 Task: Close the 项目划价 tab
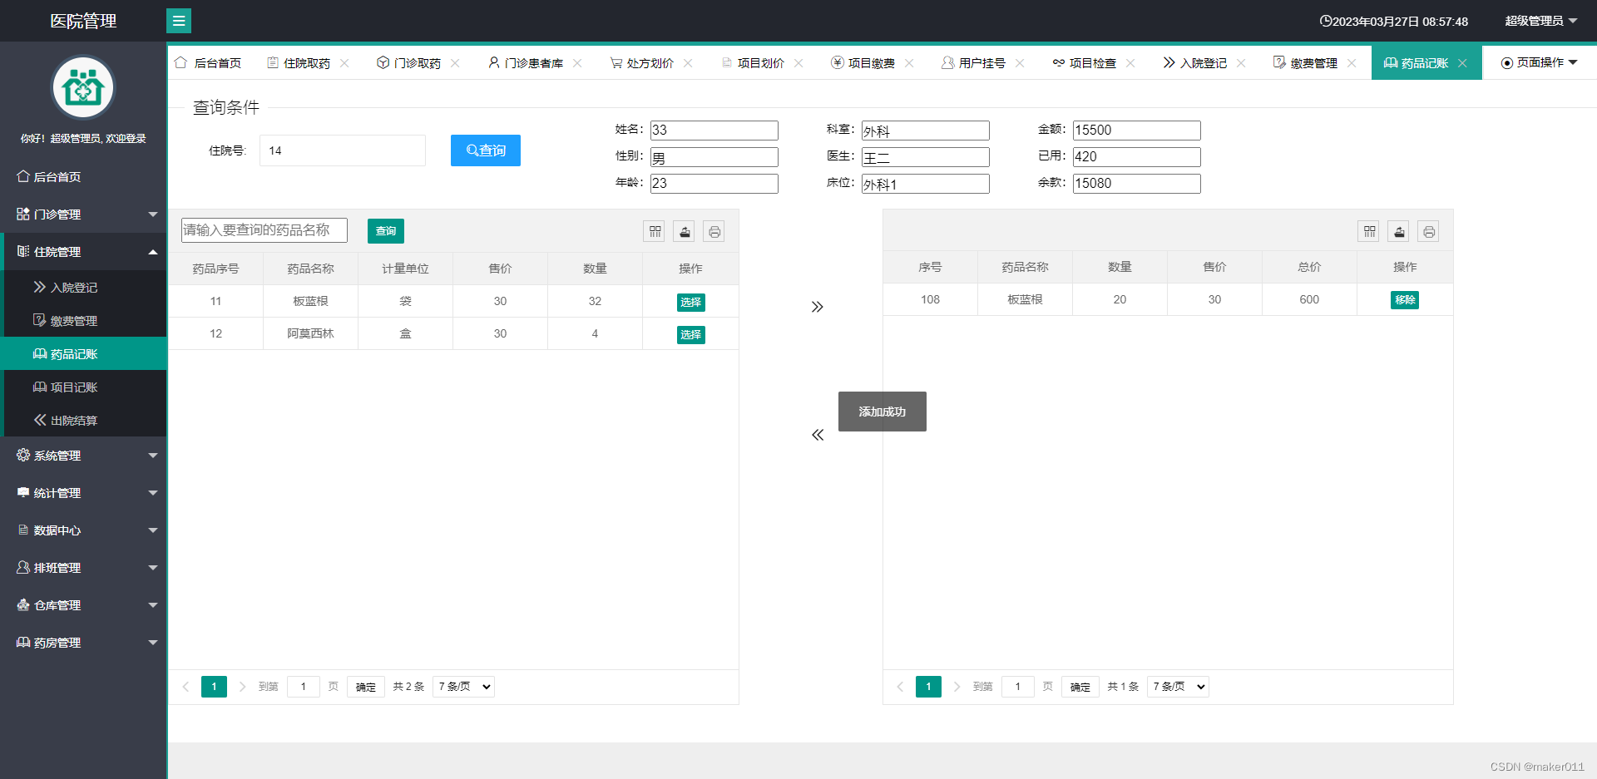[x=798, y=63]
